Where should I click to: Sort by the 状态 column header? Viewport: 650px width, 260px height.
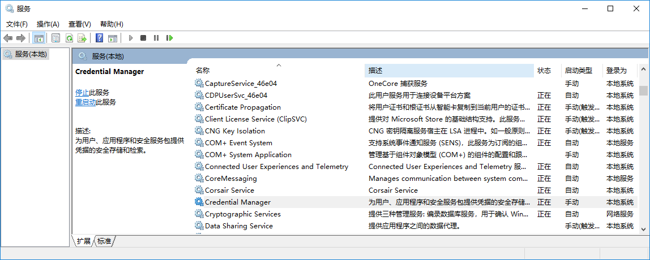click(x=548, y=71)
